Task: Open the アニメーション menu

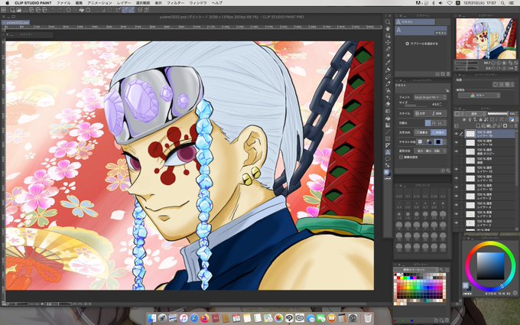Action: 99,2
